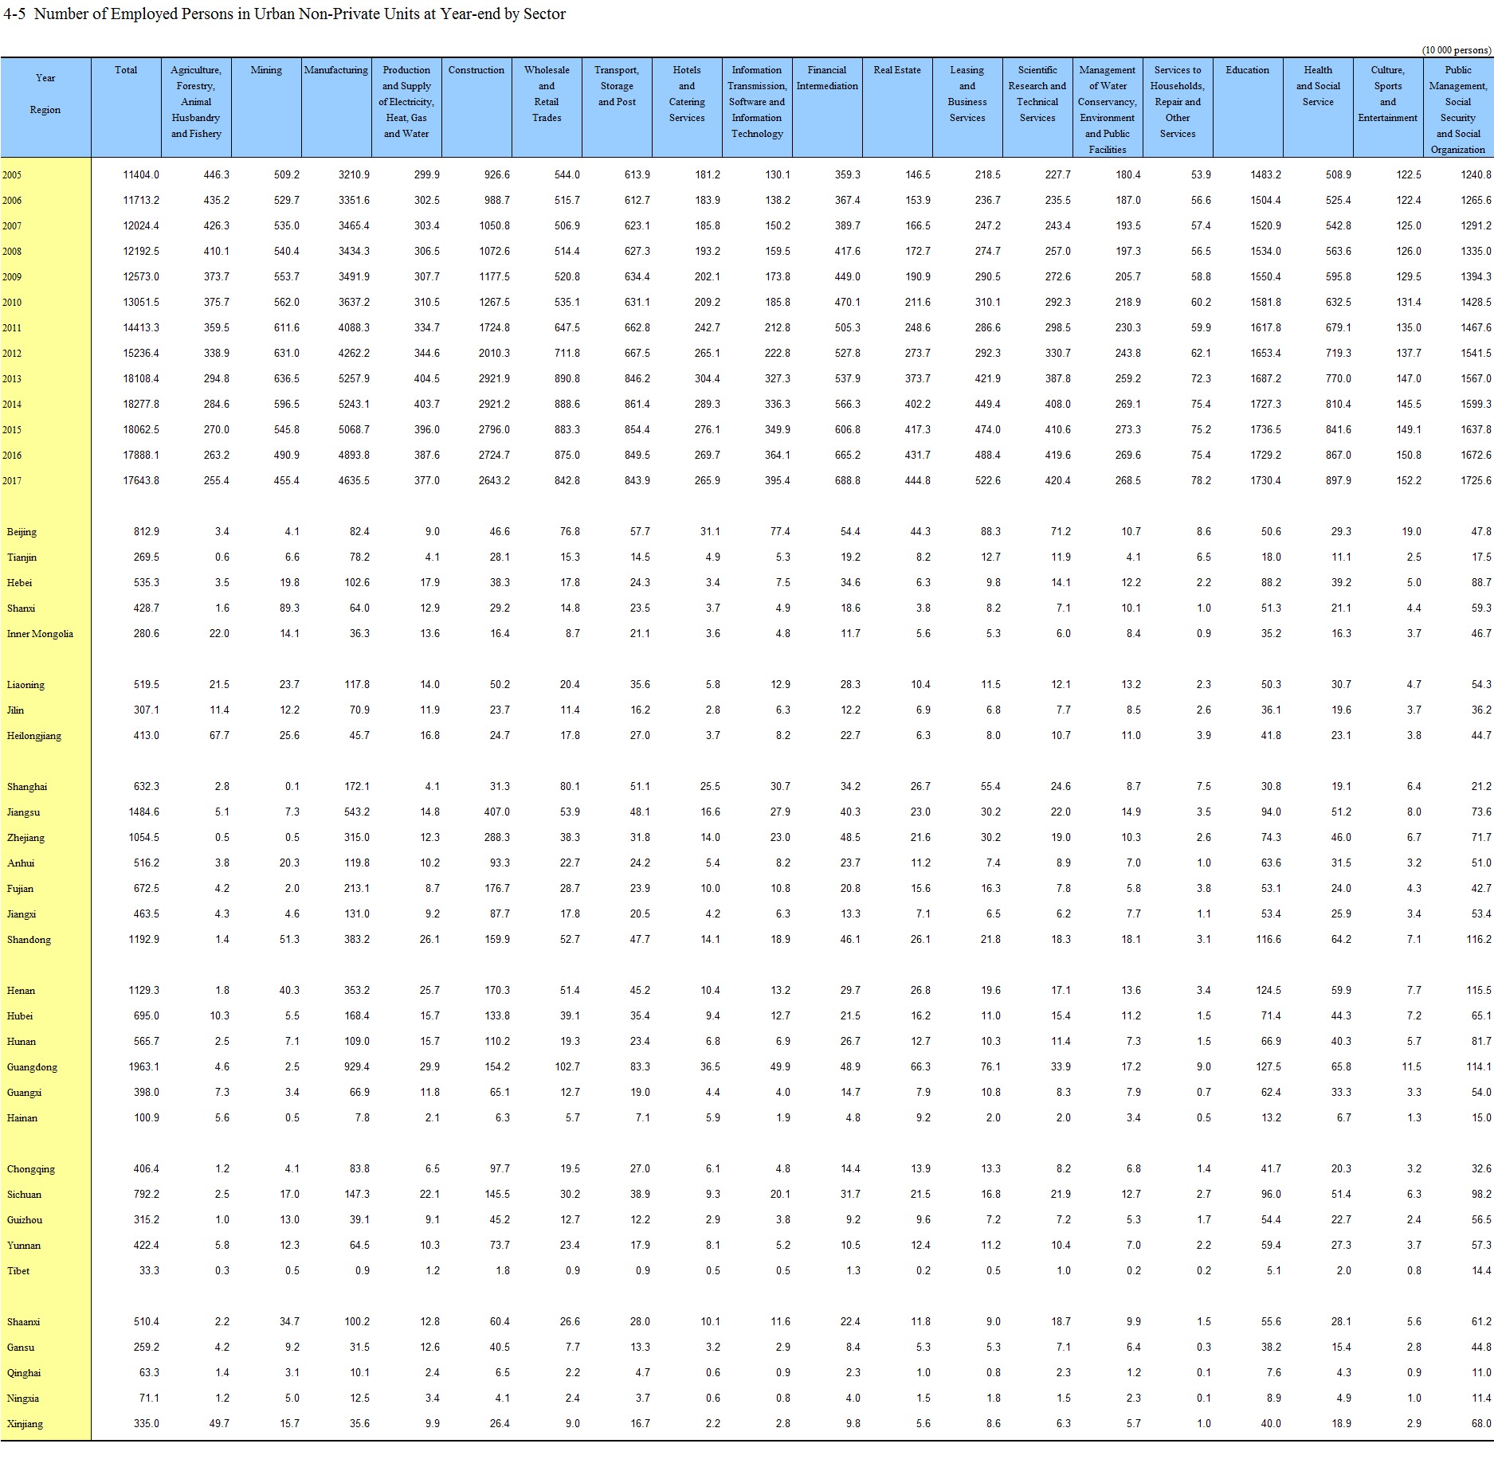Select the Hebei row label
The width and height of the screenshot is (1494, 1467).
pos(19,583)
